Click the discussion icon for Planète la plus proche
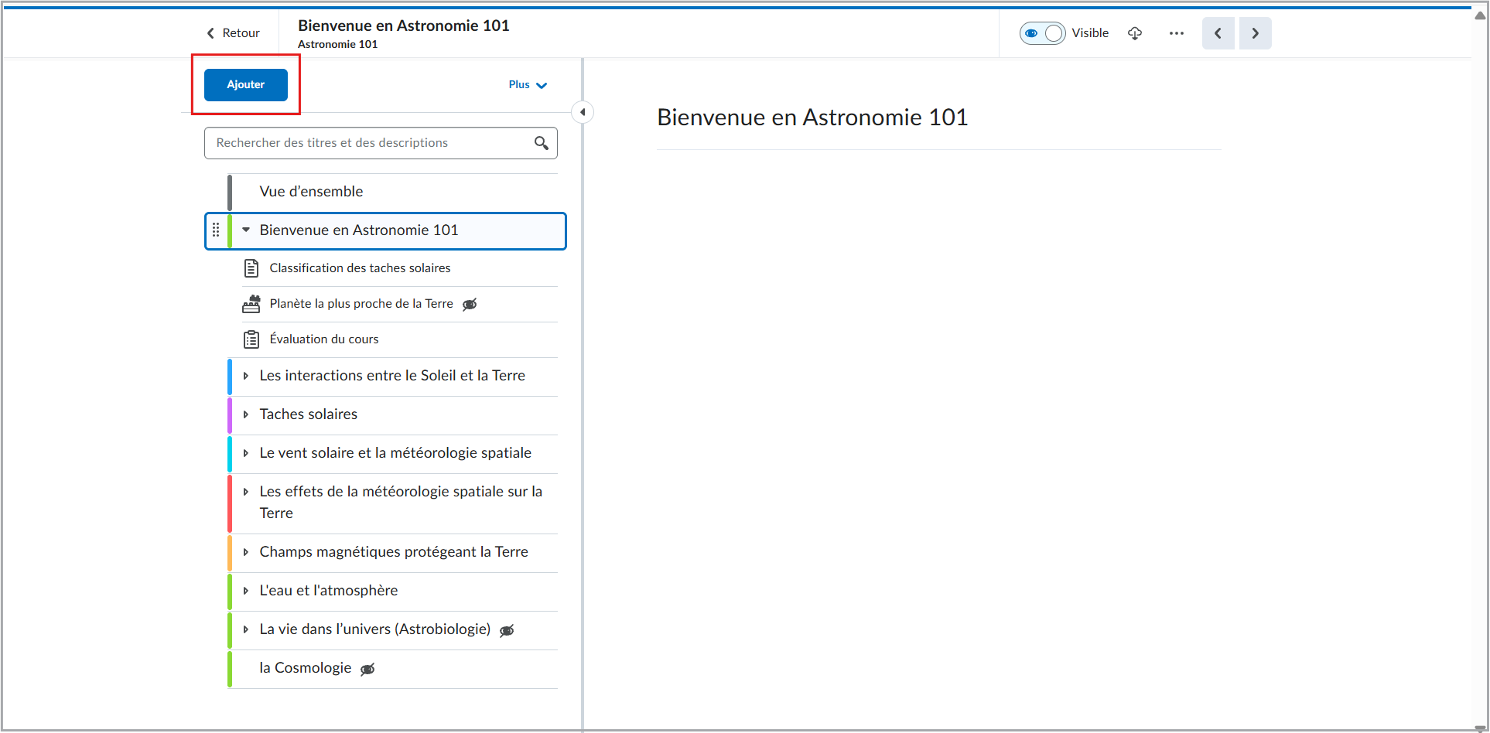The width and height of the screenshot is (1490, 733). click(x=251, y=304)
